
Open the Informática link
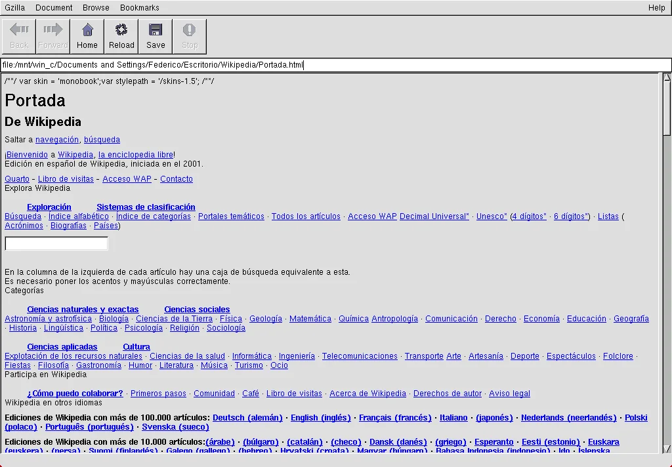tap(252, 356)
